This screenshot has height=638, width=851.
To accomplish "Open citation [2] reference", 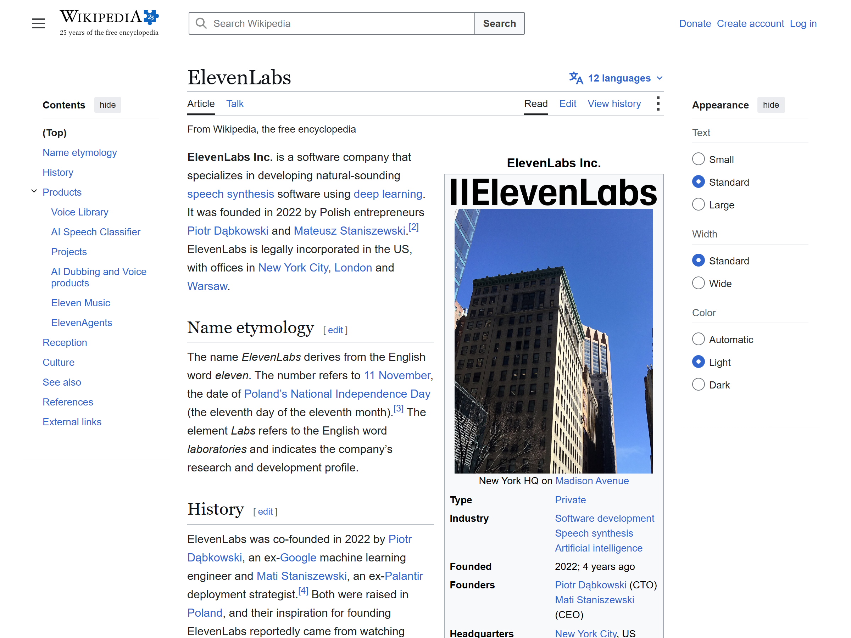I will click(413, 227).
